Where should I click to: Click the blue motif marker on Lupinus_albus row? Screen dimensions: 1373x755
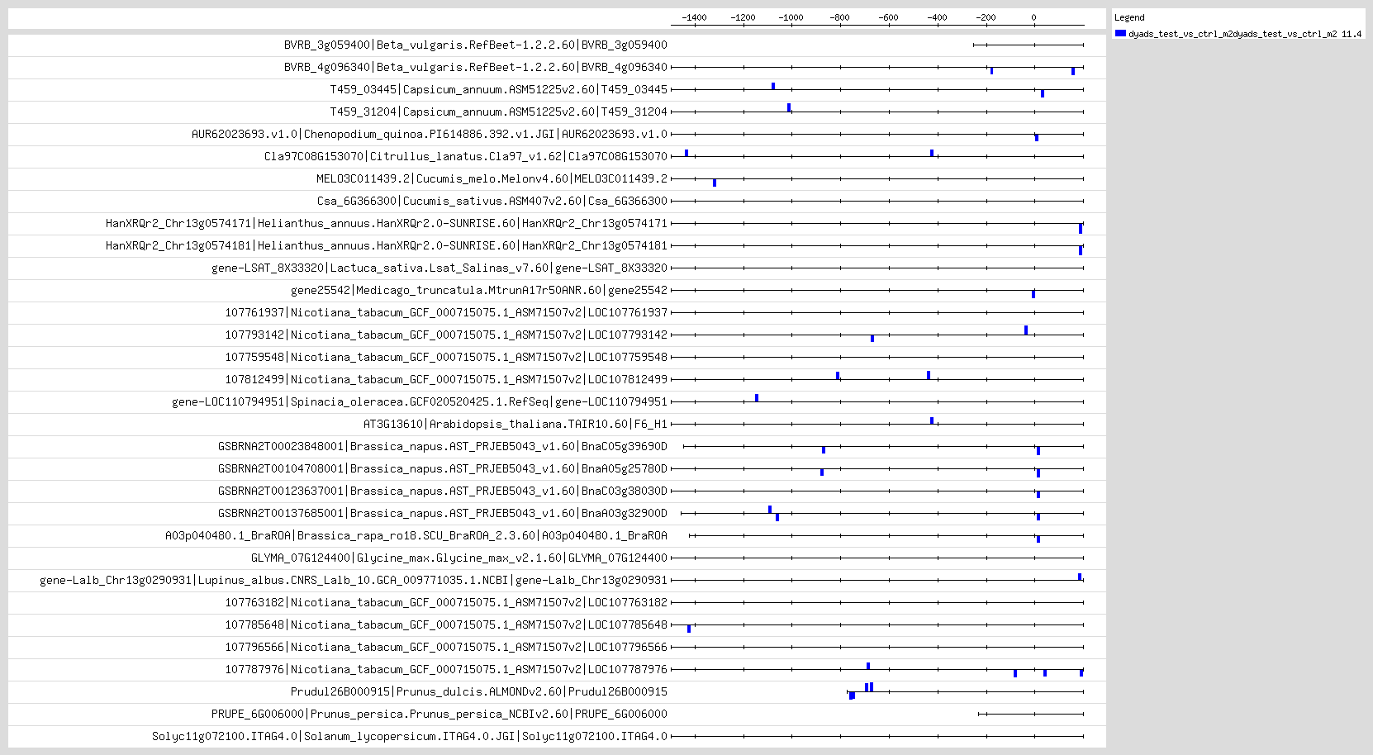(x=1080, y=577)
